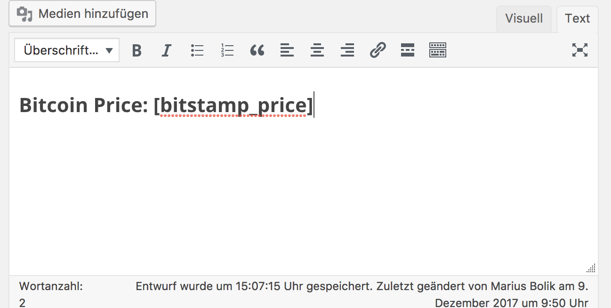This screenshot has height=308, width=611.
Task: Toggle the toolbar kitchen sink
Action: point(438,50)
